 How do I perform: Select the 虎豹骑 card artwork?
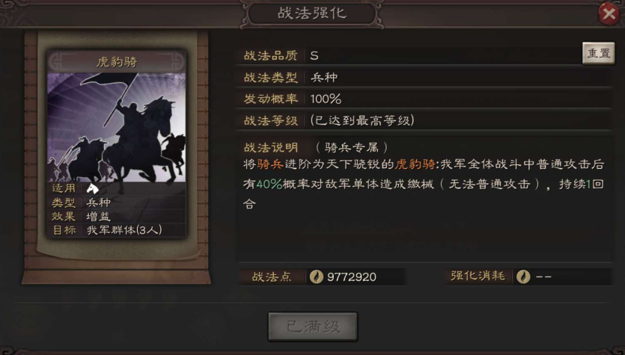click(116, 127)
